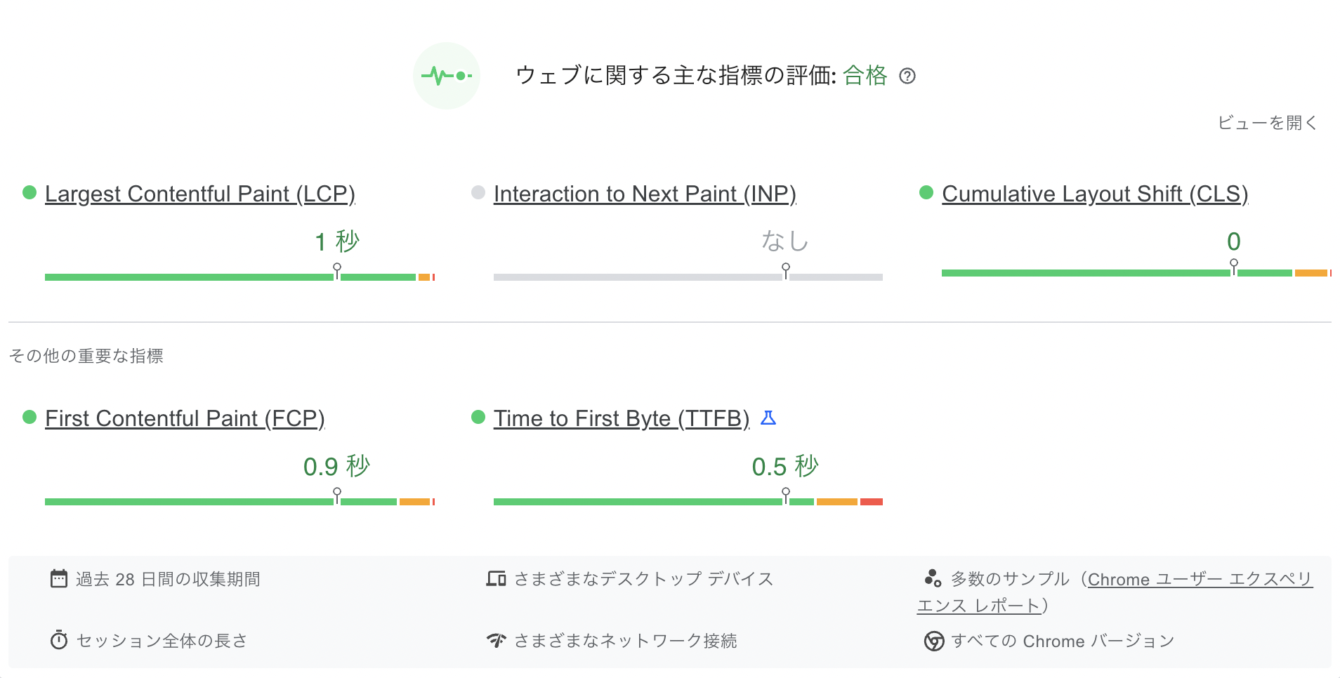
Task: Open the Cumulative Layout Shift (CLS) link
Action: coord(1095,194)
